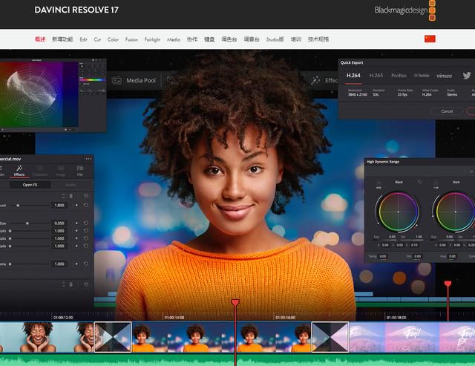Choose the vimeo preset in Quick Export
The height and width of the screenshot is (366, 475).
444,76
